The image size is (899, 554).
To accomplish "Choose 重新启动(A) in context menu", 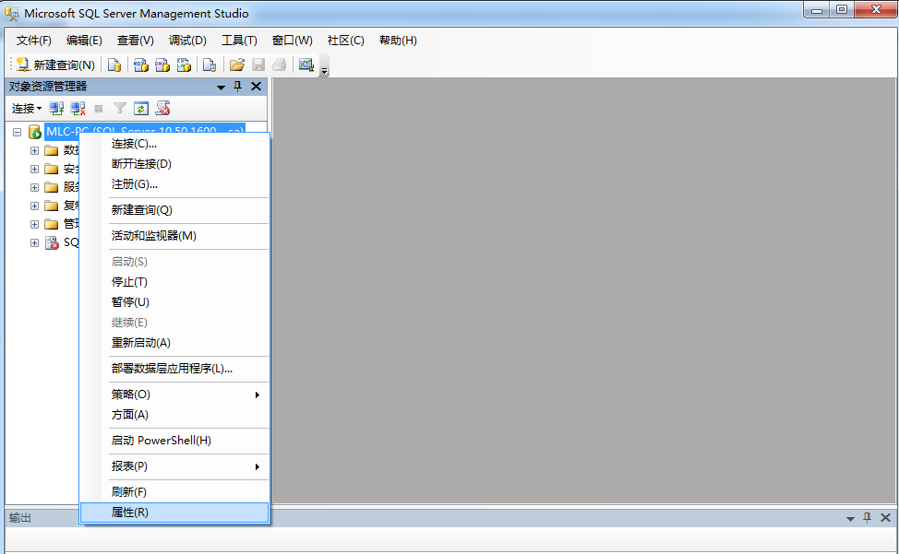I will tap(174, 343).
